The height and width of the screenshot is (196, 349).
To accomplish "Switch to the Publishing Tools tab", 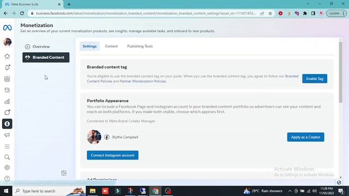I will (x=140, y=46).
